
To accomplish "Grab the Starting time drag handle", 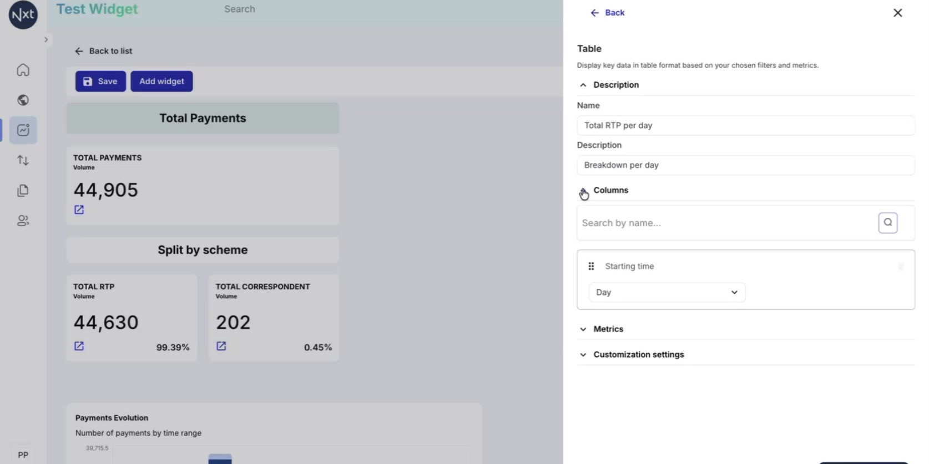I will (591, 266).
